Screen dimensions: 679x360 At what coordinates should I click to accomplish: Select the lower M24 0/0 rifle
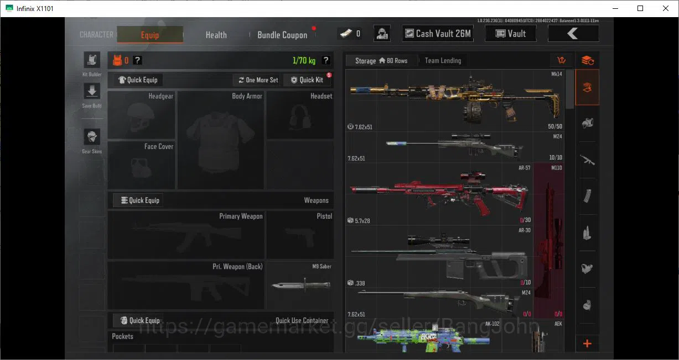pyautogui.click(x=439, y=303)
